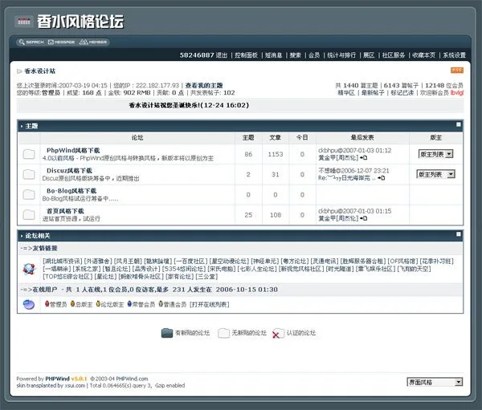The height and width of the screenshot is (410, 482).
Task: Open 版主列表 dropdown in PhpWind风格下载 row
Action: (x=436, y=153)
